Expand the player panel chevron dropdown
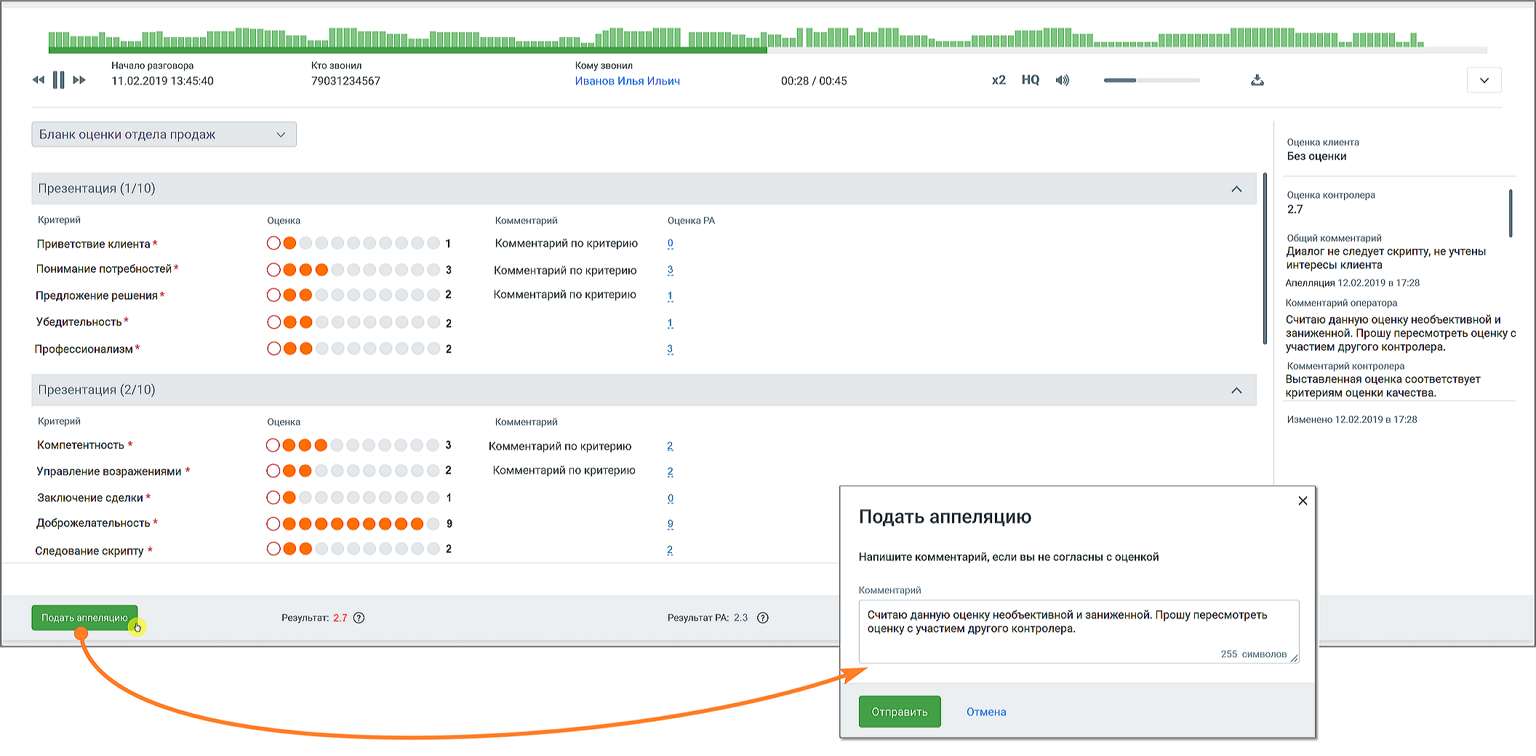This screenshot has width=1536, height=756. [1484, 80]
